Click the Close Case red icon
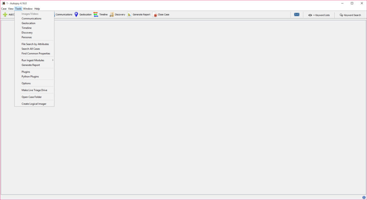This screenshot has width=367, height=200. [x=155, y=14]
